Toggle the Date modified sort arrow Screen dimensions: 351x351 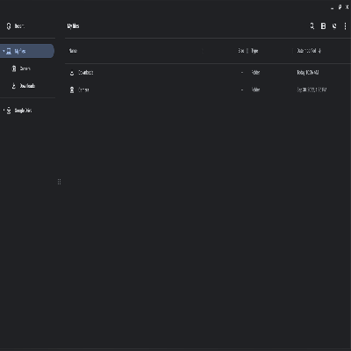319,51
